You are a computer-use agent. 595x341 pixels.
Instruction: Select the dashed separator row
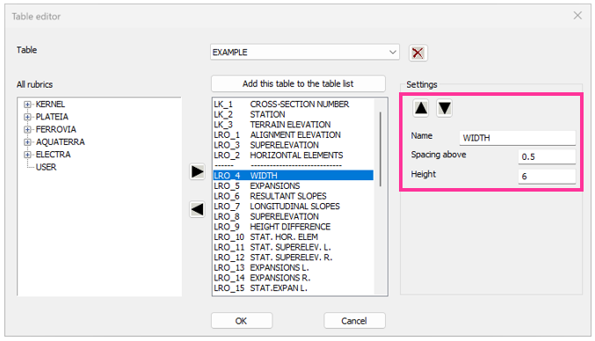293,166
